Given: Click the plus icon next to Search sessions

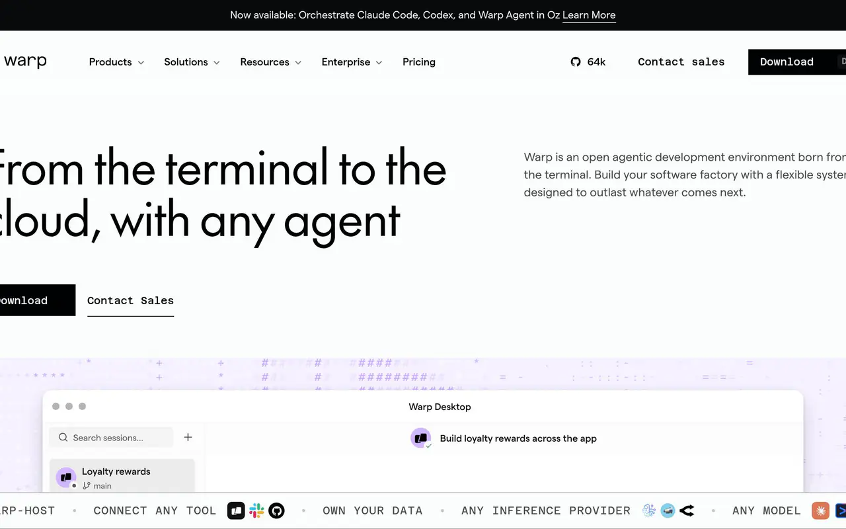Looking at the screenshot, I should 188,437.
